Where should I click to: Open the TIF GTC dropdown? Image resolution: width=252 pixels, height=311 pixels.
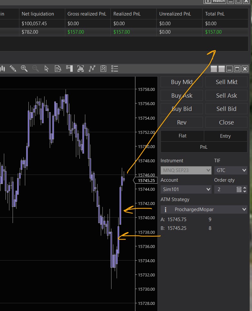coord(231,170)
